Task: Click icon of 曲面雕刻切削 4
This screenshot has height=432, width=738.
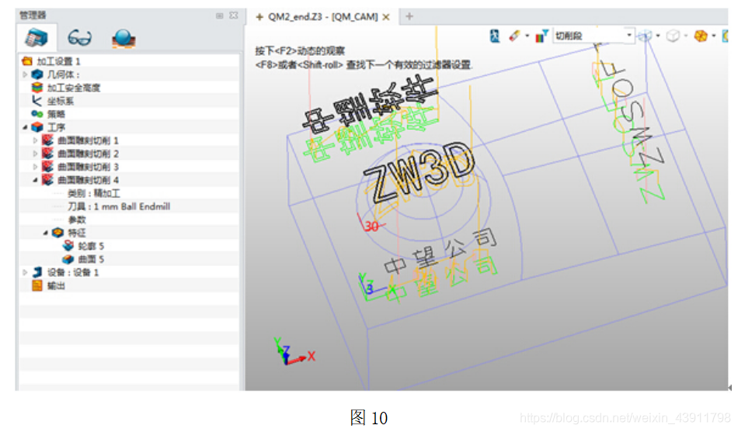Action: 47,180
